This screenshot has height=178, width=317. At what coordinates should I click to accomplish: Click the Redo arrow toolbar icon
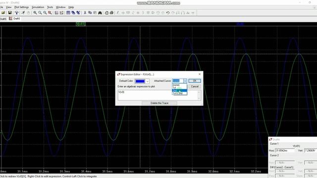(x=173, y=13)
